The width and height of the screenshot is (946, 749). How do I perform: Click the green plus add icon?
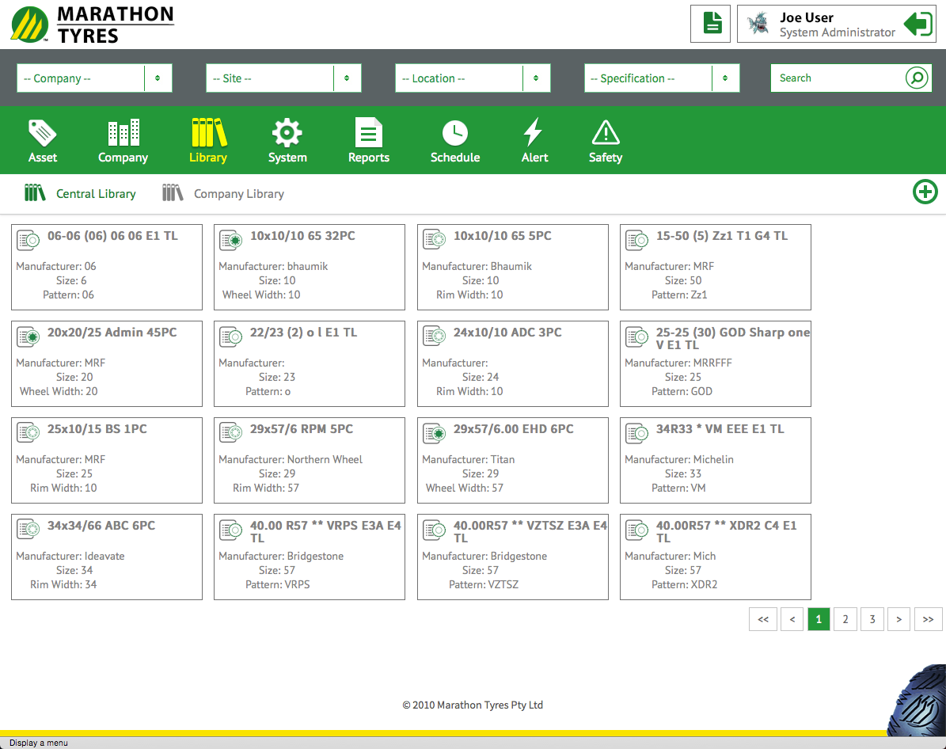click(925, 192)
